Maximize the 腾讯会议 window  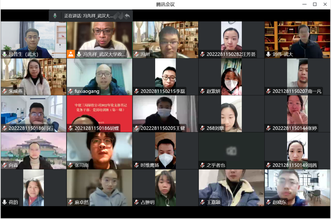(x=315, y=4)
